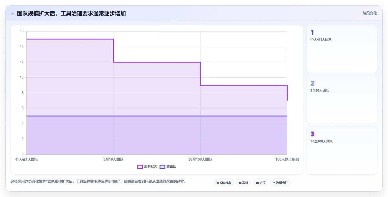Viewport: 388px width, 197px height.
Task: Click the 数据卡片 tag icon
Action: pyautogui.click(x=274, y=183)
